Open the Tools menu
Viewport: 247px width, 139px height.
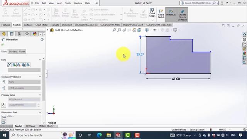68,3
